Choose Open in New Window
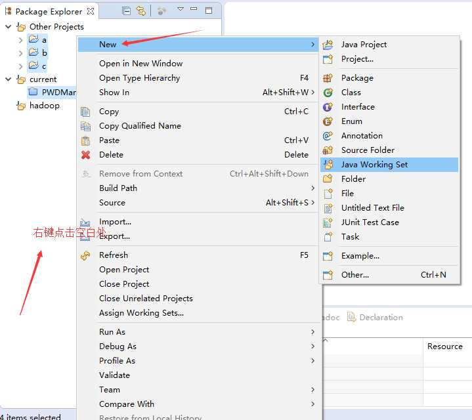472x420 pixels. [x=198, y=64]
